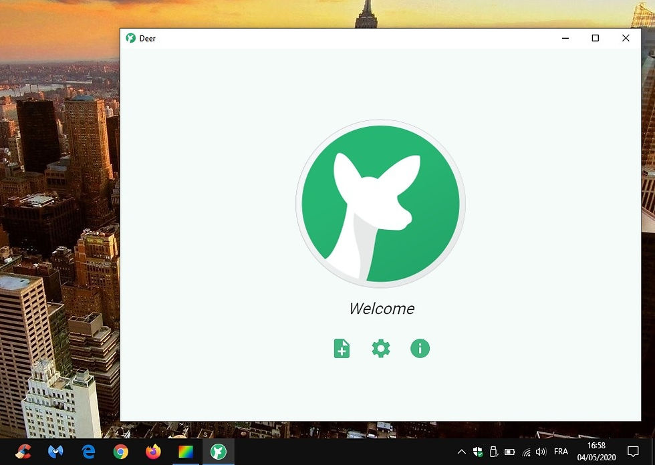This screenshot has height=465, width=655.
Task: Maximize the Deer window
Action: tap(596, 38)
